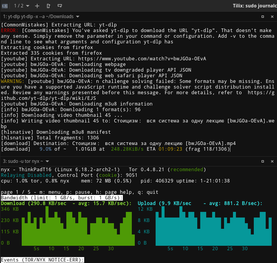Maximize the nyx terminal pane

[263, 161]
